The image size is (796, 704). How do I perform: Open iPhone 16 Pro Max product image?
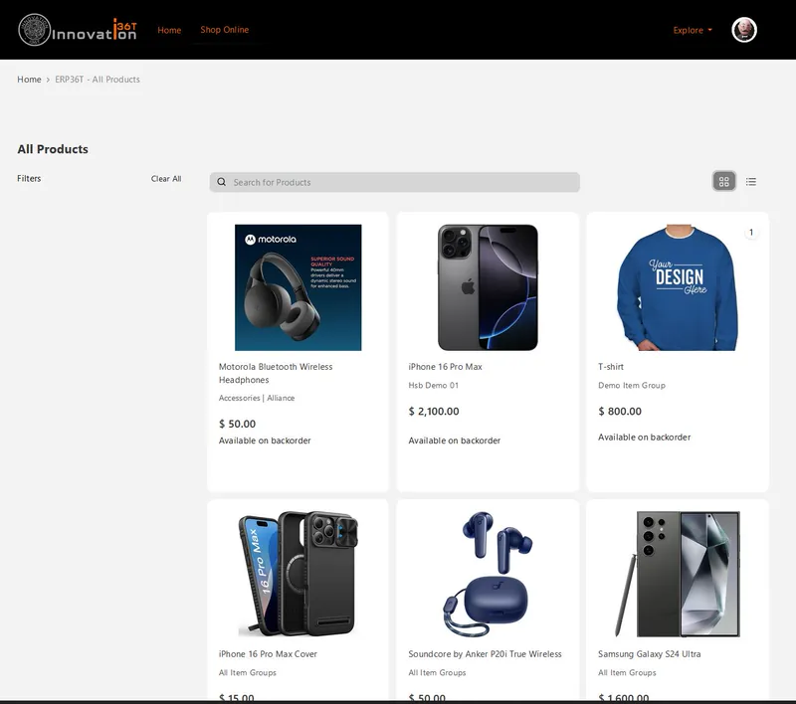click(488, 287)
